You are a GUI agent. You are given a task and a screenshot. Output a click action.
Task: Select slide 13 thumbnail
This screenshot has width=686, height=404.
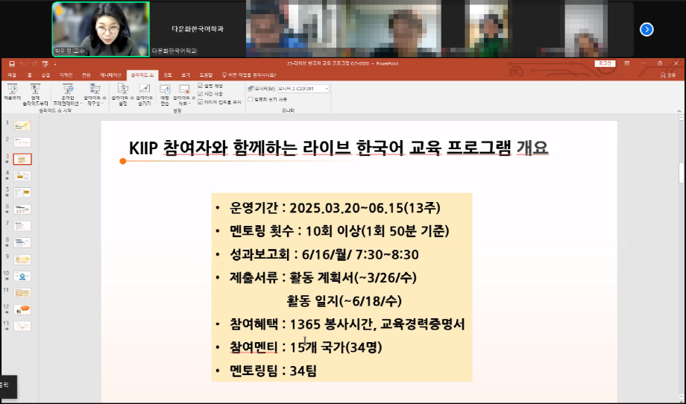click(22, 326)
